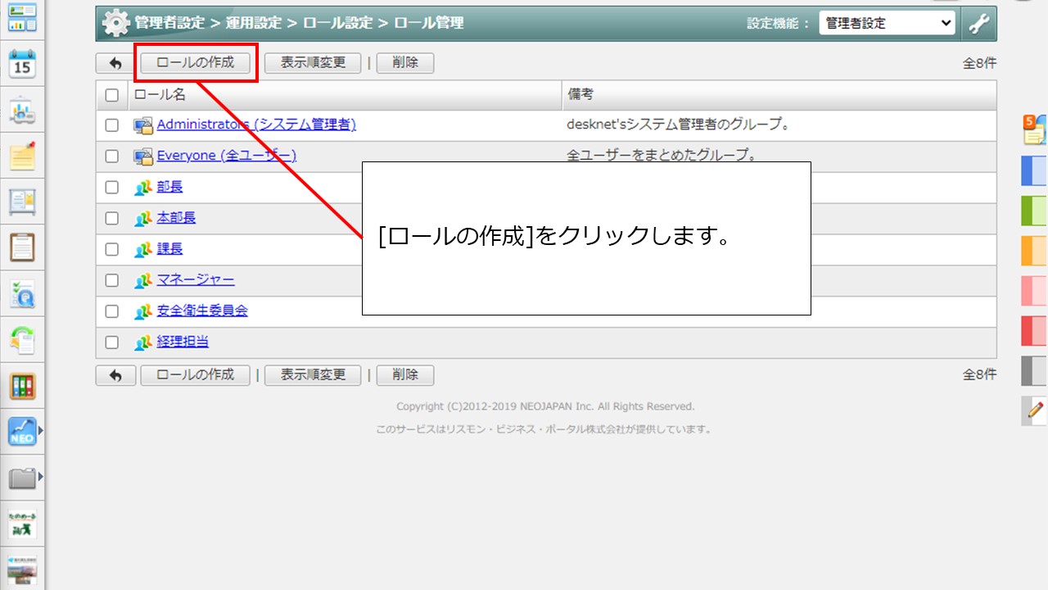Open the clipboard icon in left sidebar
Viewport: 1048px width, 590px height.
click(x=22, y=247)
